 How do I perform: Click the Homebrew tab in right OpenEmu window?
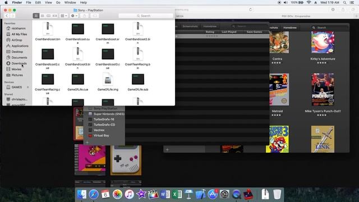coord(290,27)
